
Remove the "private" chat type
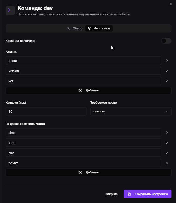pyautogui.click(x=167, y=163)
